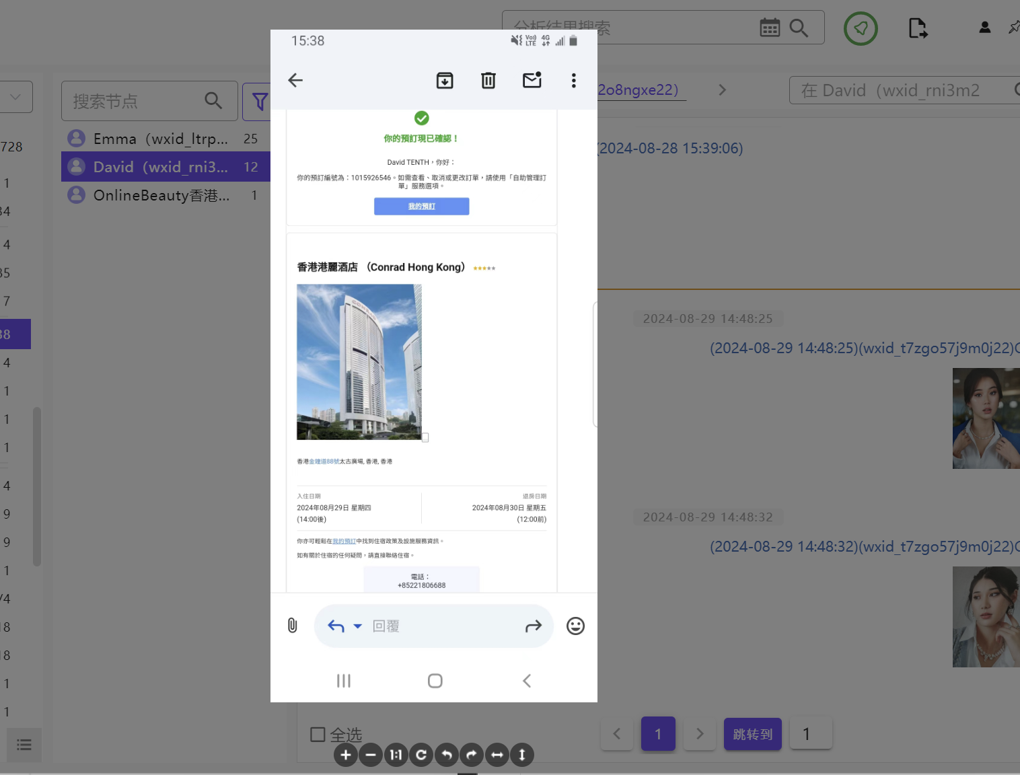Click the page number input field
Image resolution: width=1020 pixels, height=775 pixels.
[811, 734]
